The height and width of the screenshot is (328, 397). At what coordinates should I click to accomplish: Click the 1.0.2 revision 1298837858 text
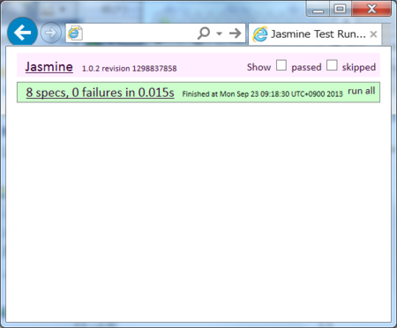(x=129, y=69)
